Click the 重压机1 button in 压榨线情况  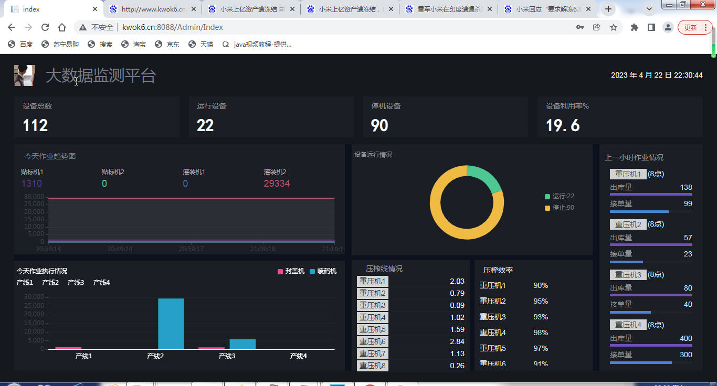tap(372, 282)
